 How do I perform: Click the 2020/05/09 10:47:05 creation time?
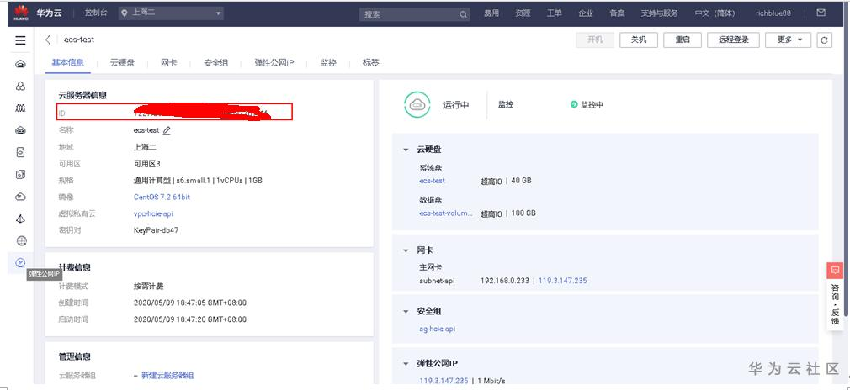[189, 303]
